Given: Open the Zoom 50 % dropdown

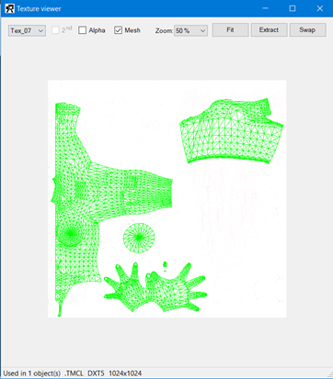Looking at the screenshot, I should tap(190, 30).
